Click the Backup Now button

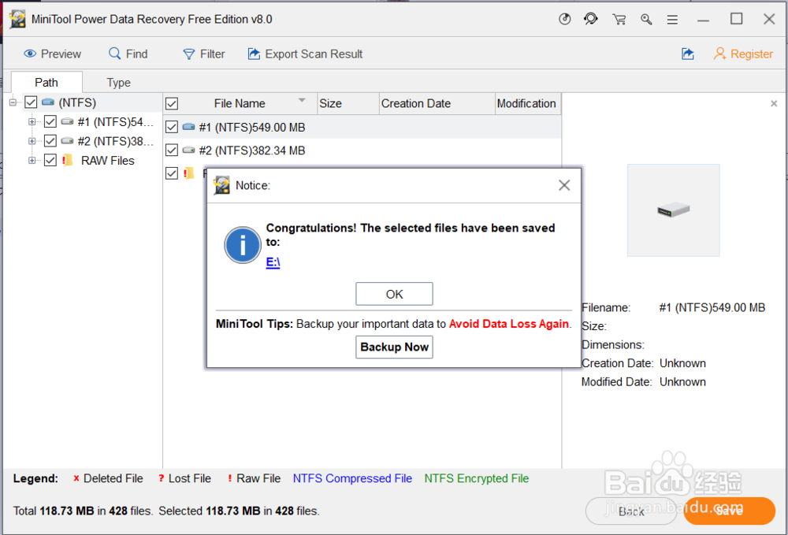click(x=394, y=347)
